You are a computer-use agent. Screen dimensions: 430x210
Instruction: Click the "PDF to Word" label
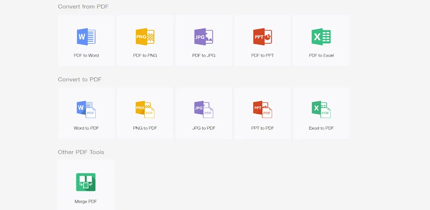86,55
